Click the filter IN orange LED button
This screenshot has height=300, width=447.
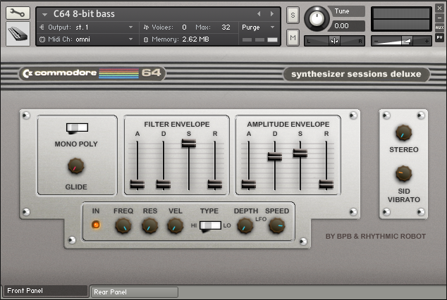click(96, 225)
